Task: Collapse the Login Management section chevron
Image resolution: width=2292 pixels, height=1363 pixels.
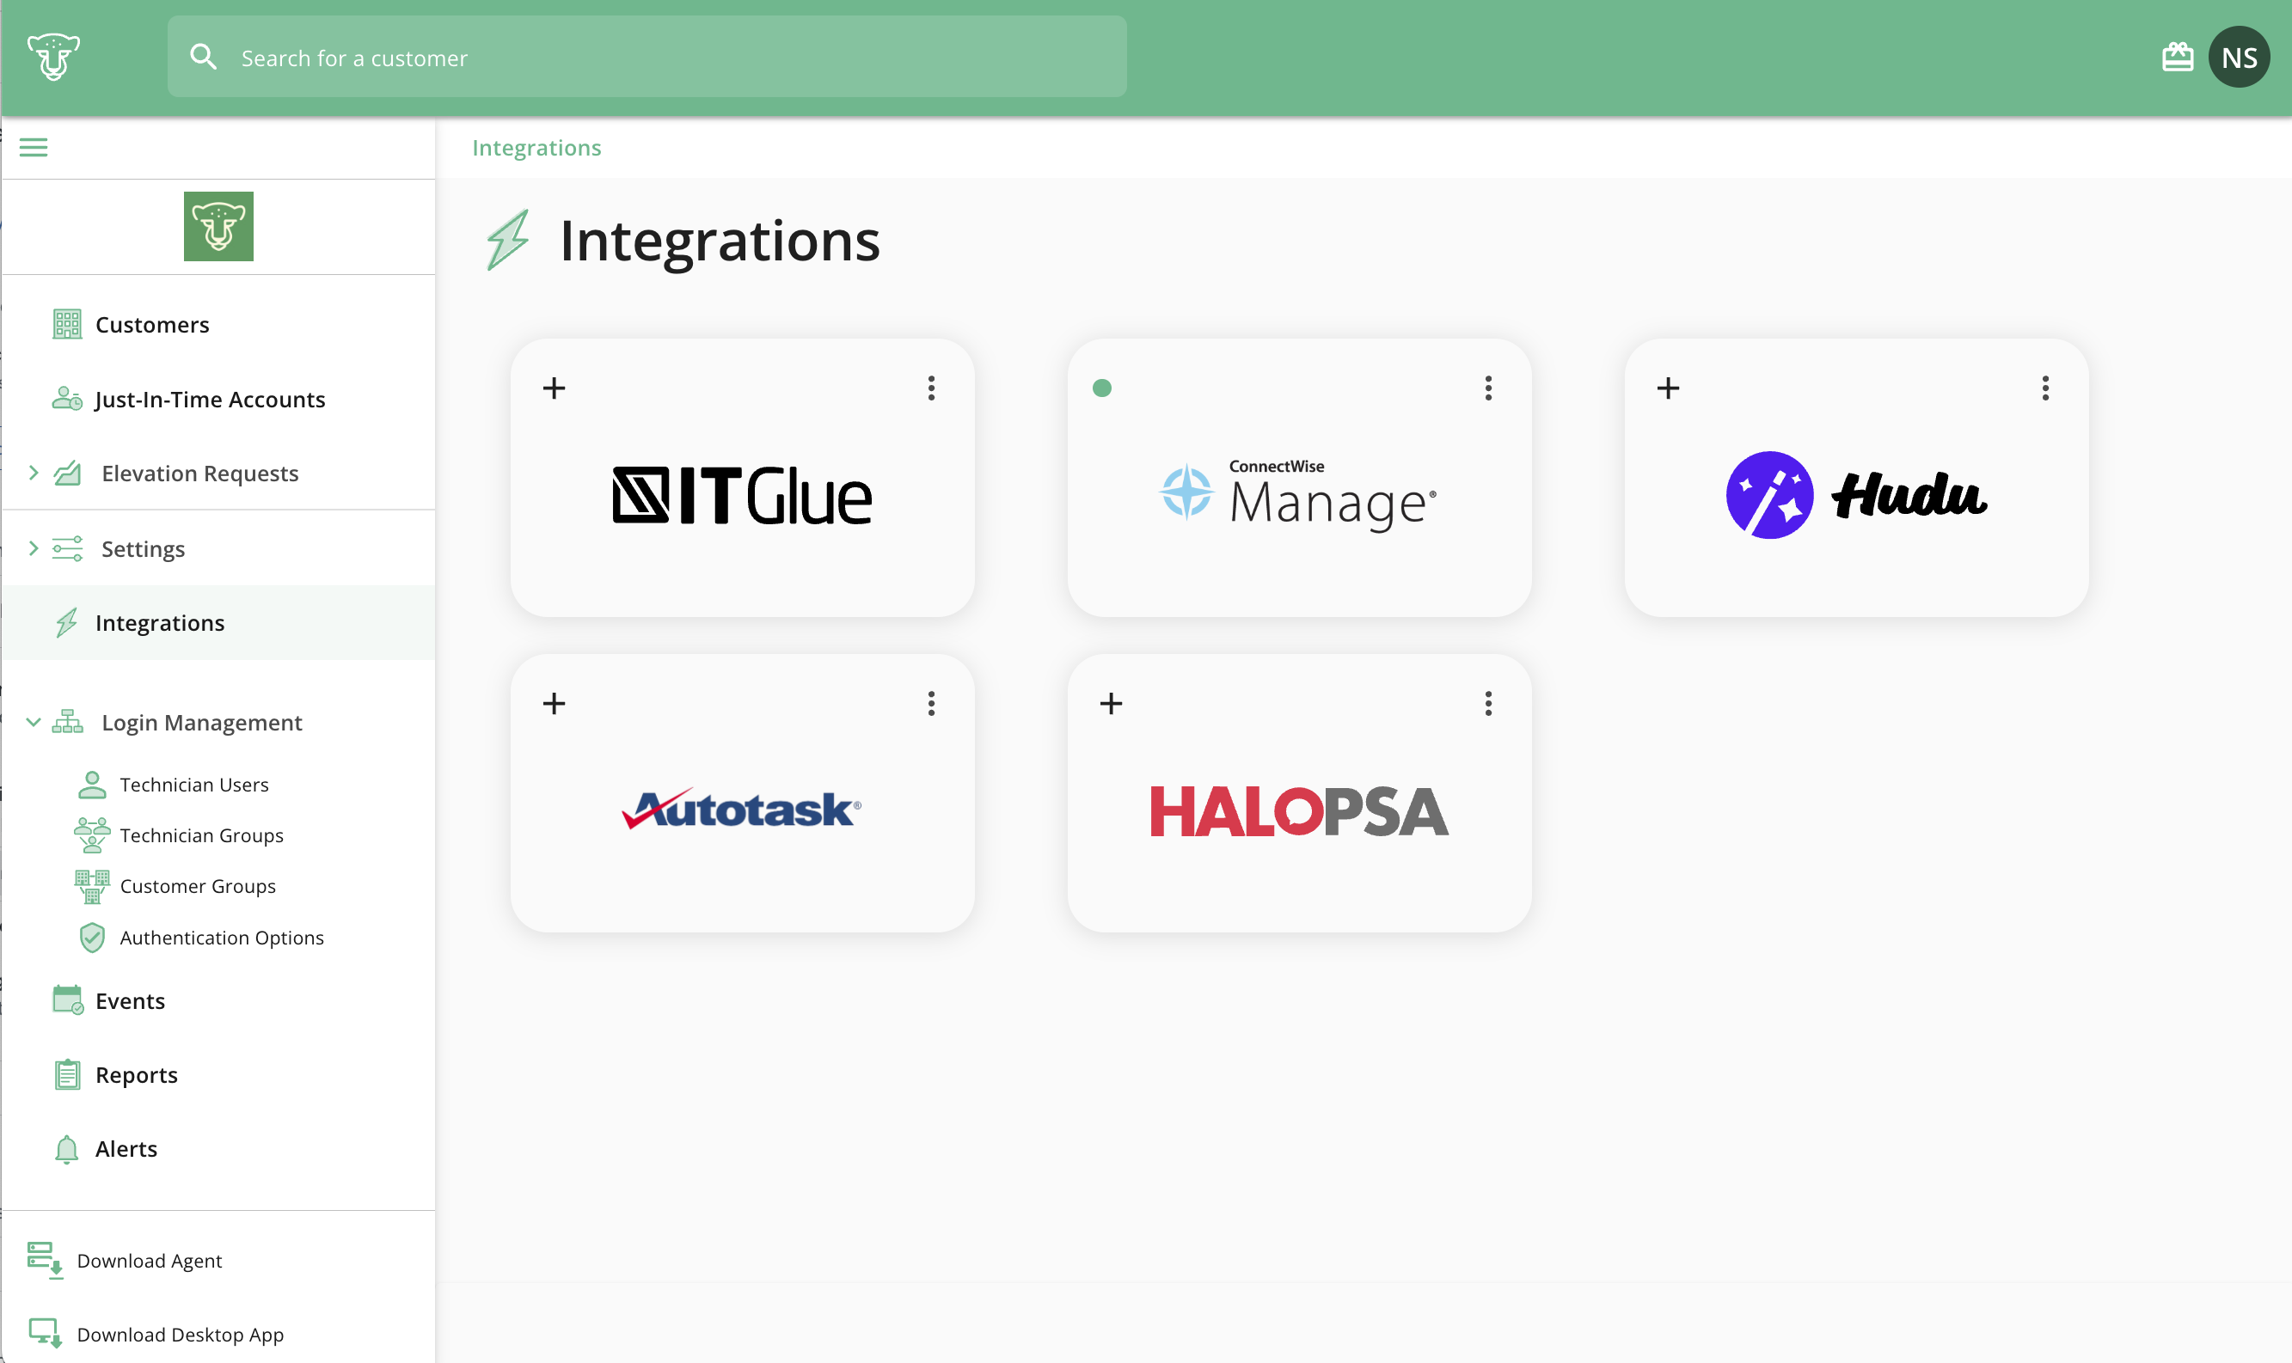Action: (34, 722)
